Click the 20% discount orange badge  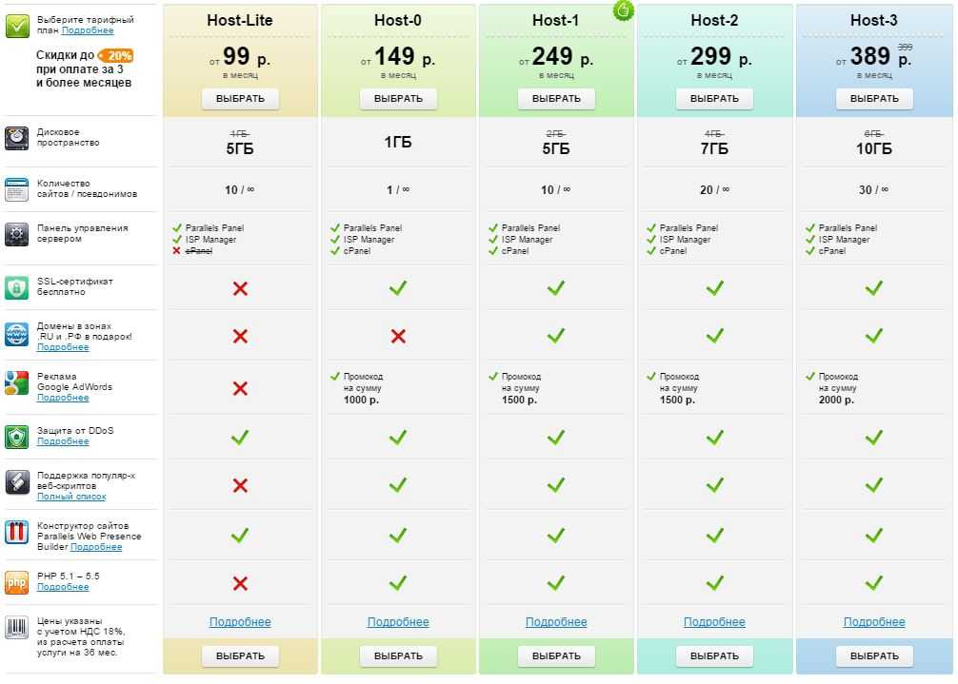coord(117,55)
